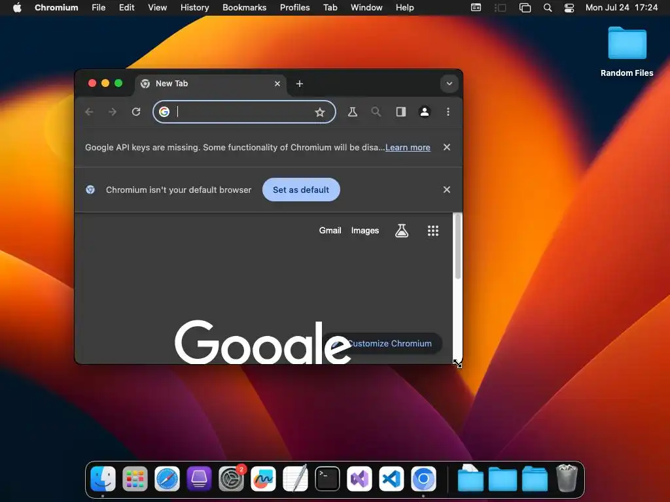Bookmark this tab with the star icon
Image resolution: width=670 pixels, height=502 pixels.
click(319, 112)
